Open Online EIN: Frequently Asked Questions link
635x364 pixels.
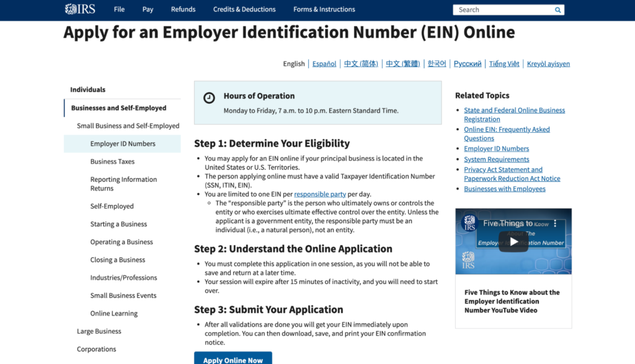(507, 133)
